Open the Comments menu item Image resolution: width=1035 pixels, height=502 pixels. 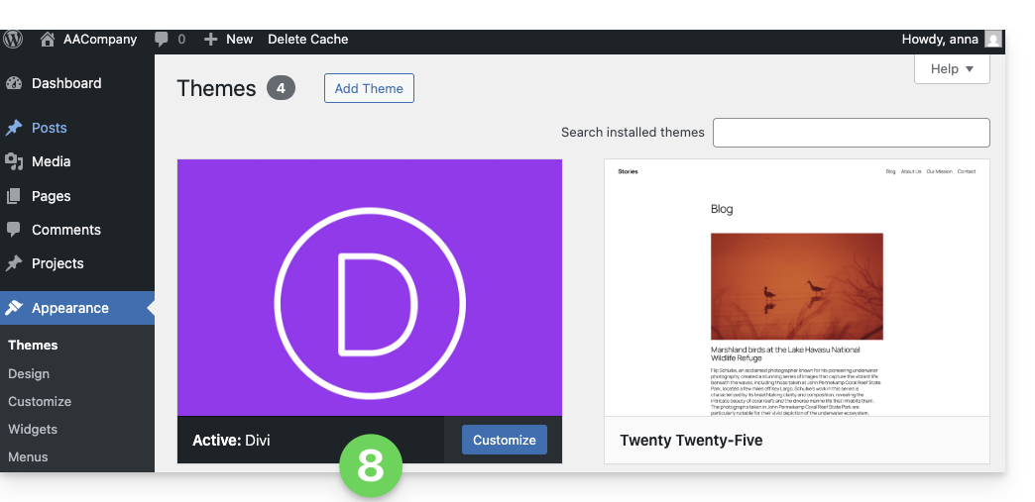(x=66, y=230)
